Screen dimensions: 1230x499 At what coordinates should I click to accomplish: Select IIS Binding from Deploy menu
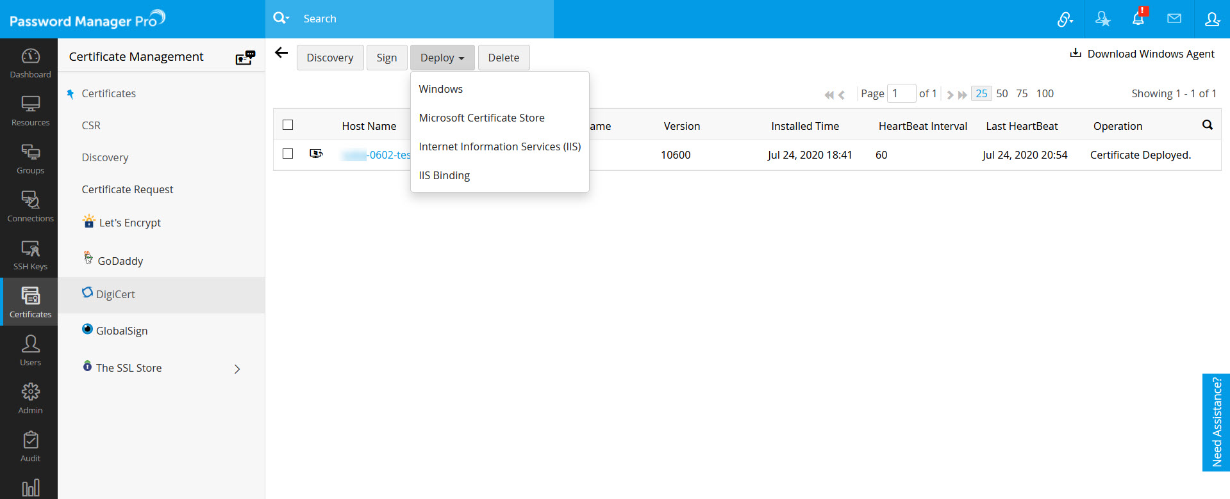click(444, 175)
